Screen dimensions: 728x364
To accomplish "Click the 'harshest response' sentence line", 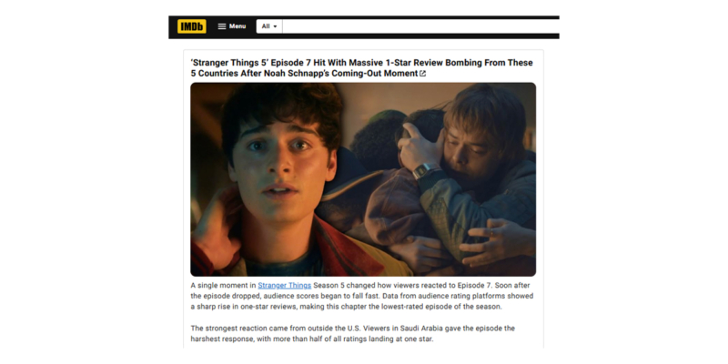I will 311,339.
